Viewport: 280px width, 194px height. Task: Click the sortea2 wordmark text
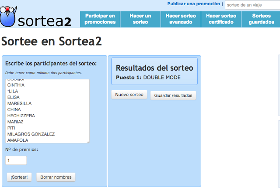pos(45,21)
